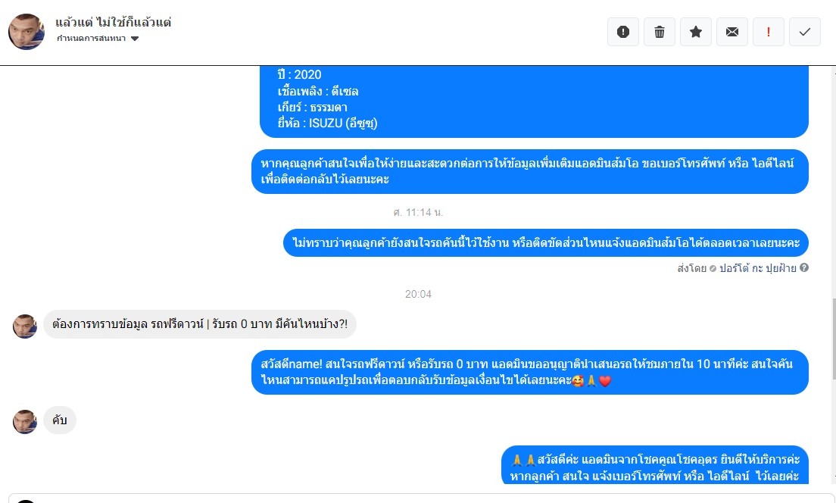The height and width of the screenshot is (503, 836).
Task: Click the conversation scrollbar thumb
Action: (833, 339)
